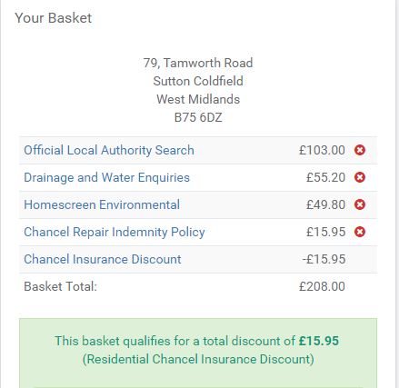Open the Chancel Repair Indemnity Policy link
This screenshot has width=399, height=388.
pyautogui.click(x=115, y=232)
